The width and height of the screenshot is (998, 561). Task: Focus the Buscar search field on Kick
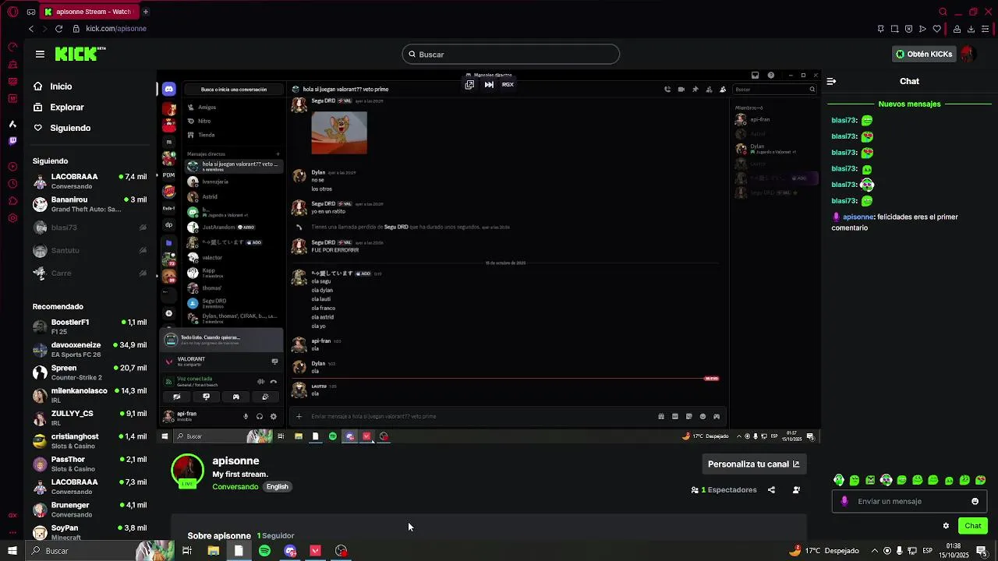[x=511, y=55]
